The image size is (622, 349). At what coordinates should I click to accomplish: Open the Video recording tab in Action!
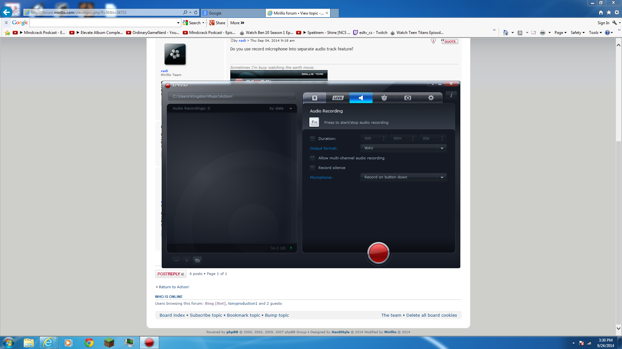click(x=314, y=98)
